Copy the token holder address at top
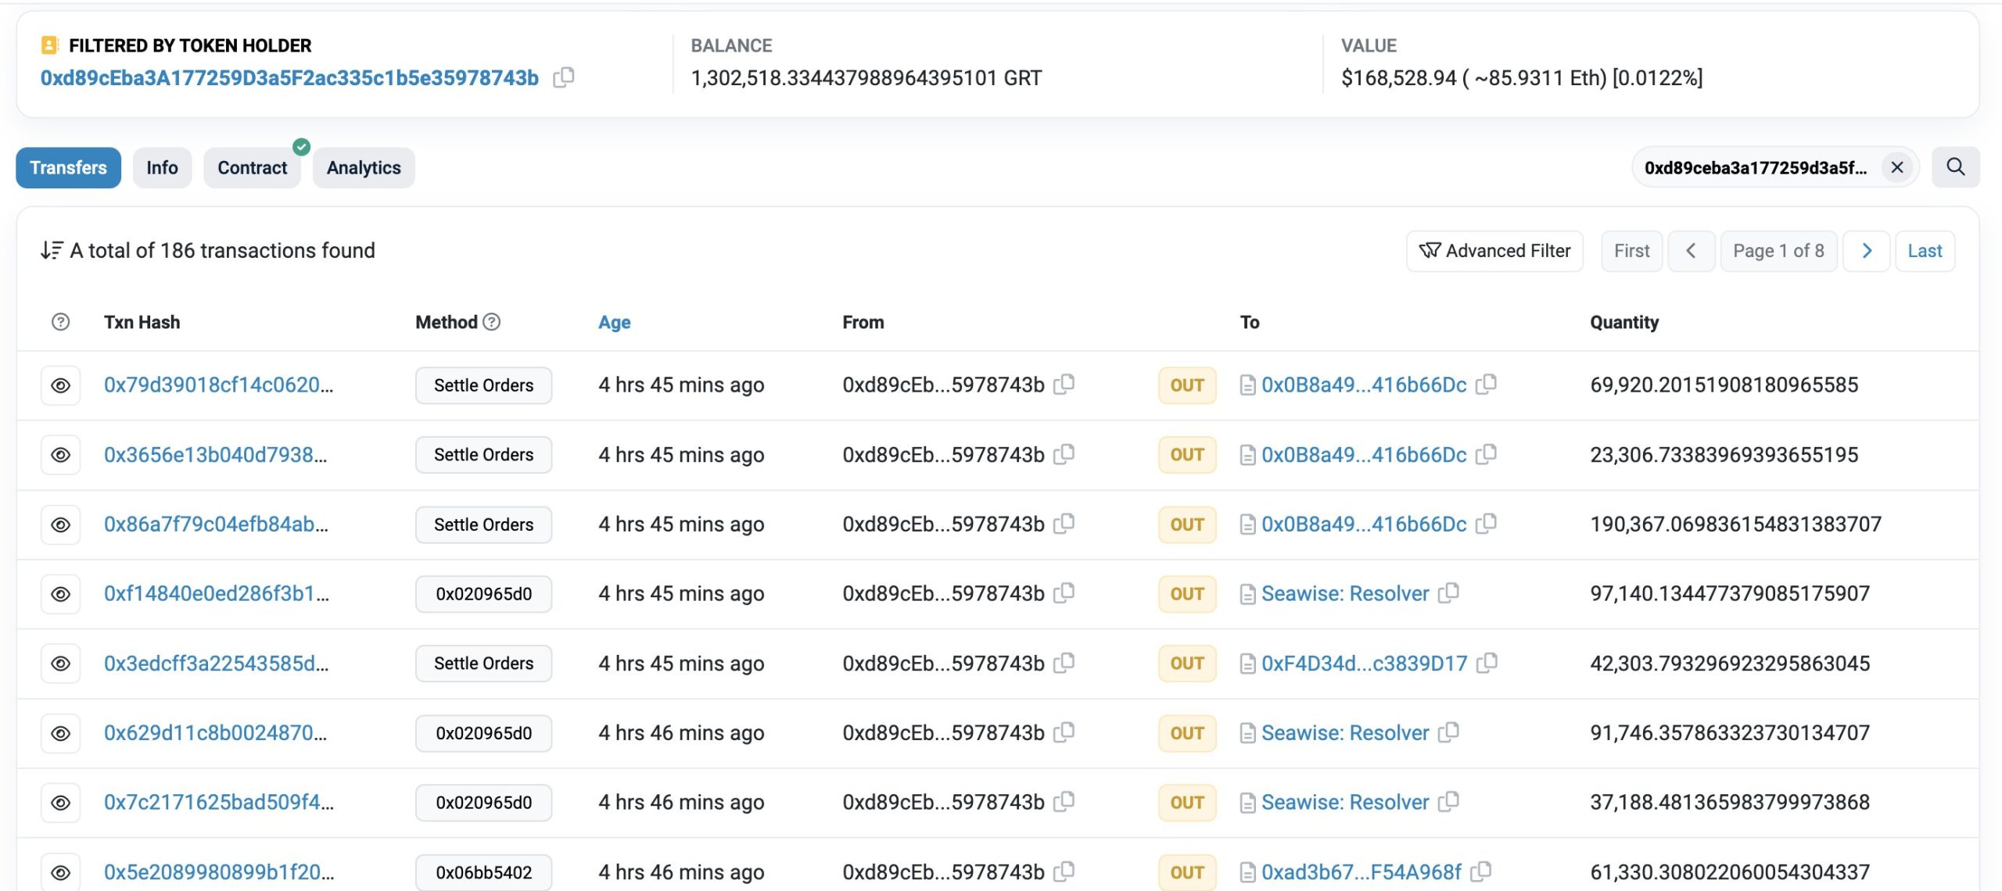The width and height of the screenshot is (2002, 891). 563,77
